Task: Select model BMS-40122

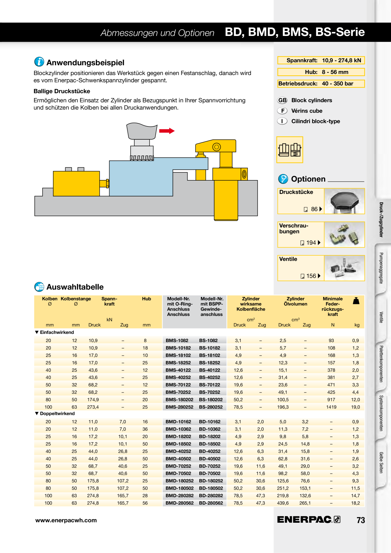Action: (178, 370)
